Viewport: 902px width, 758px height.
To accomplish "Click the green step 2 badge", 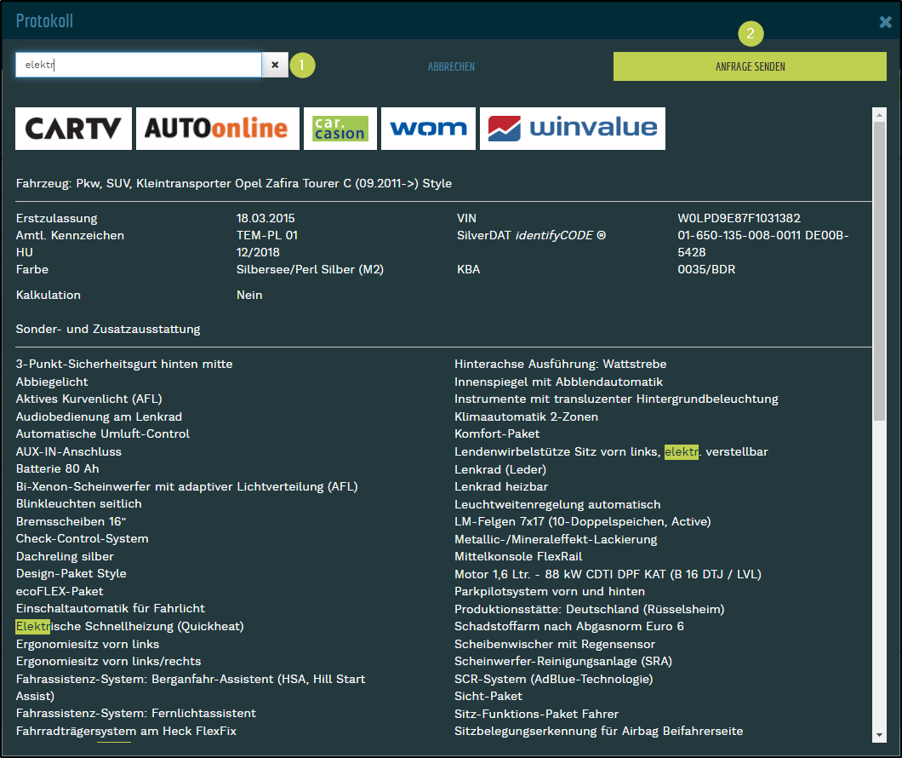I will coord(750,34).
